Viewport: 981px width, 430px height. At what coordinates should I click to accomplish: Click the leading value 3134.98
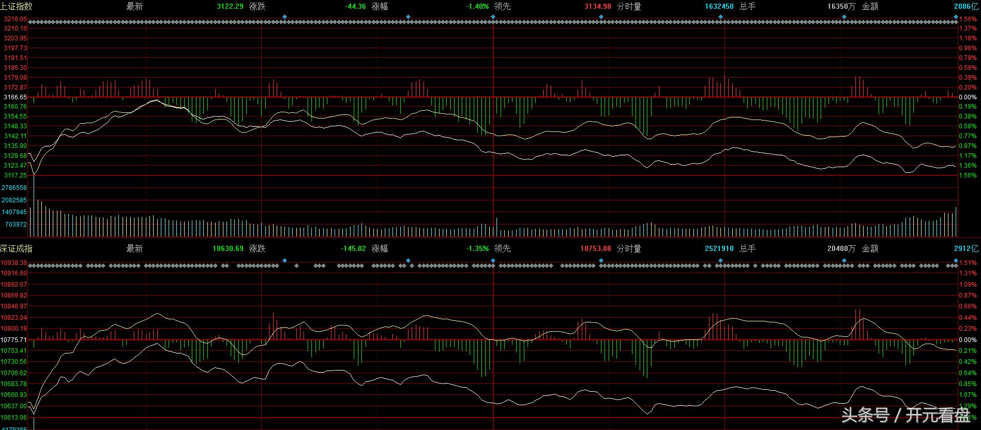598,7
